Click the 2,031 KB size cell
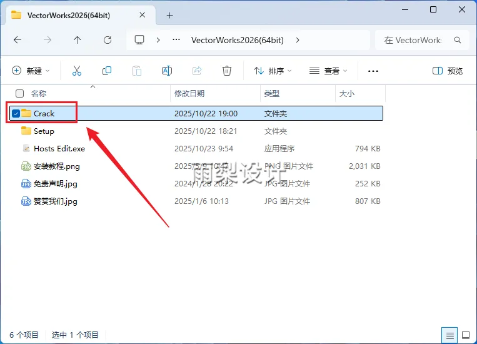The image size is (477, 344). click(364, 166)
